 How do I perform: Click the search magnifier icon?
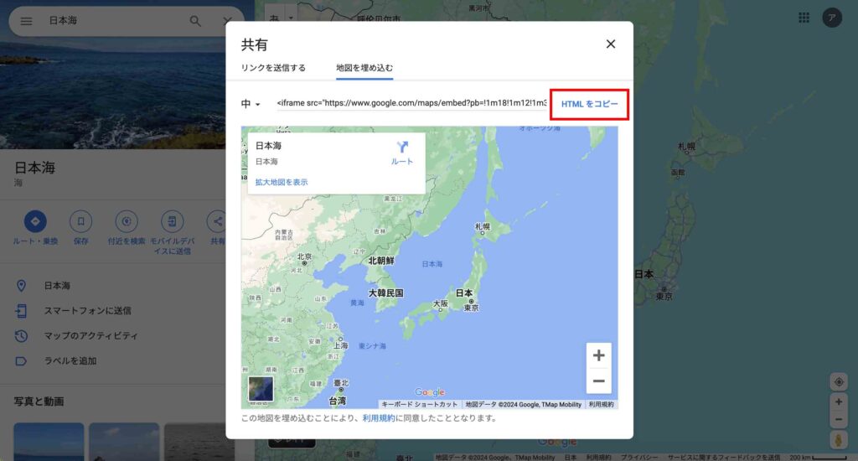(195, 21)
